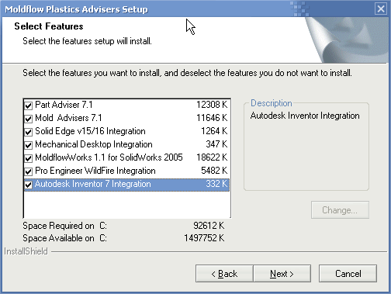Screen dimensions: 391x294
Task: Select Solid Edge v15/16 Integration label
Action: 90,131
